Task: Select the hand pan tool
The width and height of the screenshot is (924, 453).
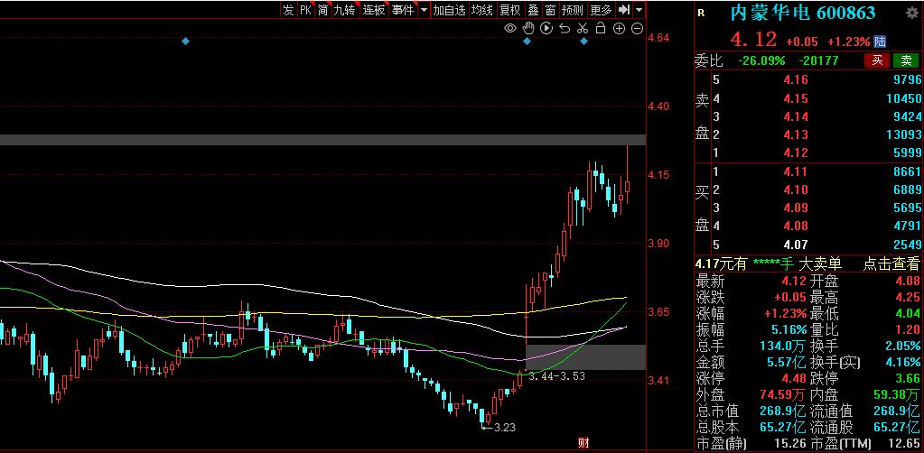Action: 528,29
